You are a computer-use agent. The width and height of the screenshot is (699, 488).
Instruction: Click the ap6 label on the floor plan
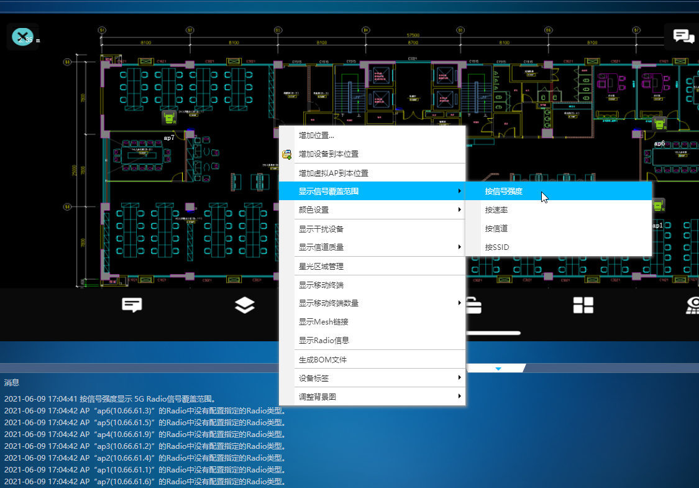(x=659, y=143)
